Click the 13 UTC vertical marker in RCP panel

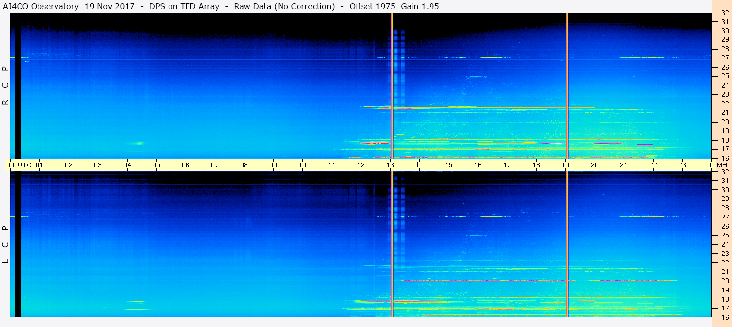(x=392, y=85)
